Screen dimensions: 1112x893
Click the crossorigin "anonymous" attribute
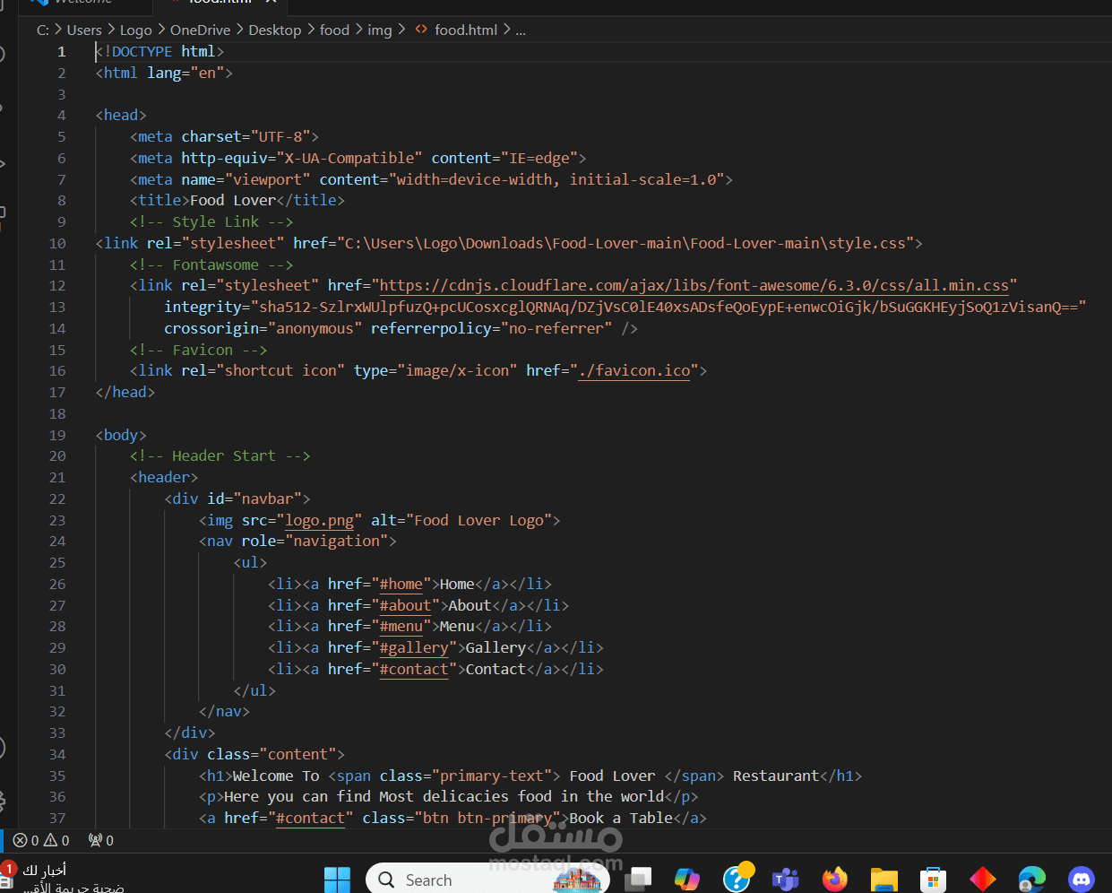tap(263, 328)
